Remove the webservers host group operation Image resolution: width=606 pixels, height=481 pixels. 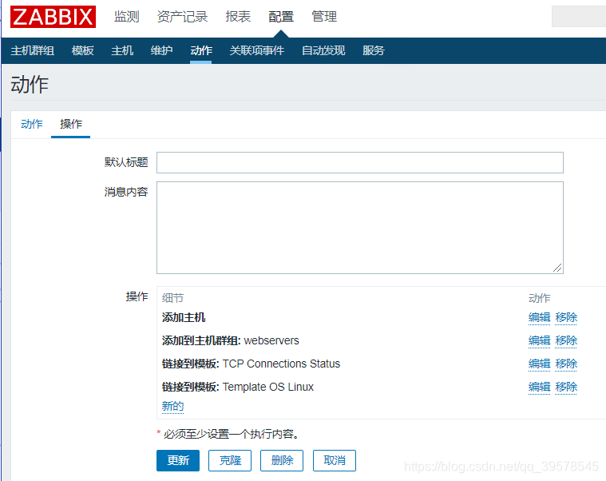click(x=566, y=340)
